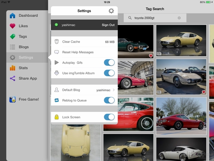Open the Blogs menu item
The image size is (214, 161).
coord(24,47)
